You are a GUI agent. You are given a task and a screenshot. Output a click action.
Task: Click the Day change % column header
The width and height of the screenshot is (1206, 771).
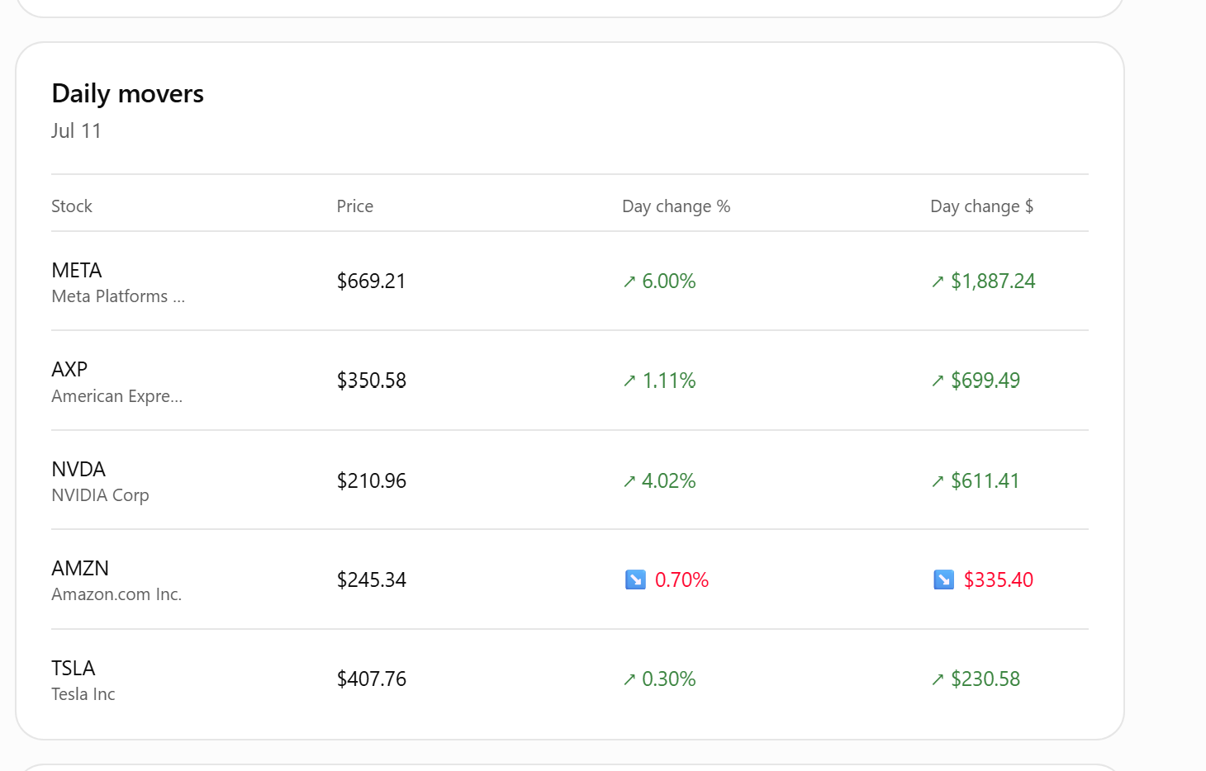coord(677,206)
